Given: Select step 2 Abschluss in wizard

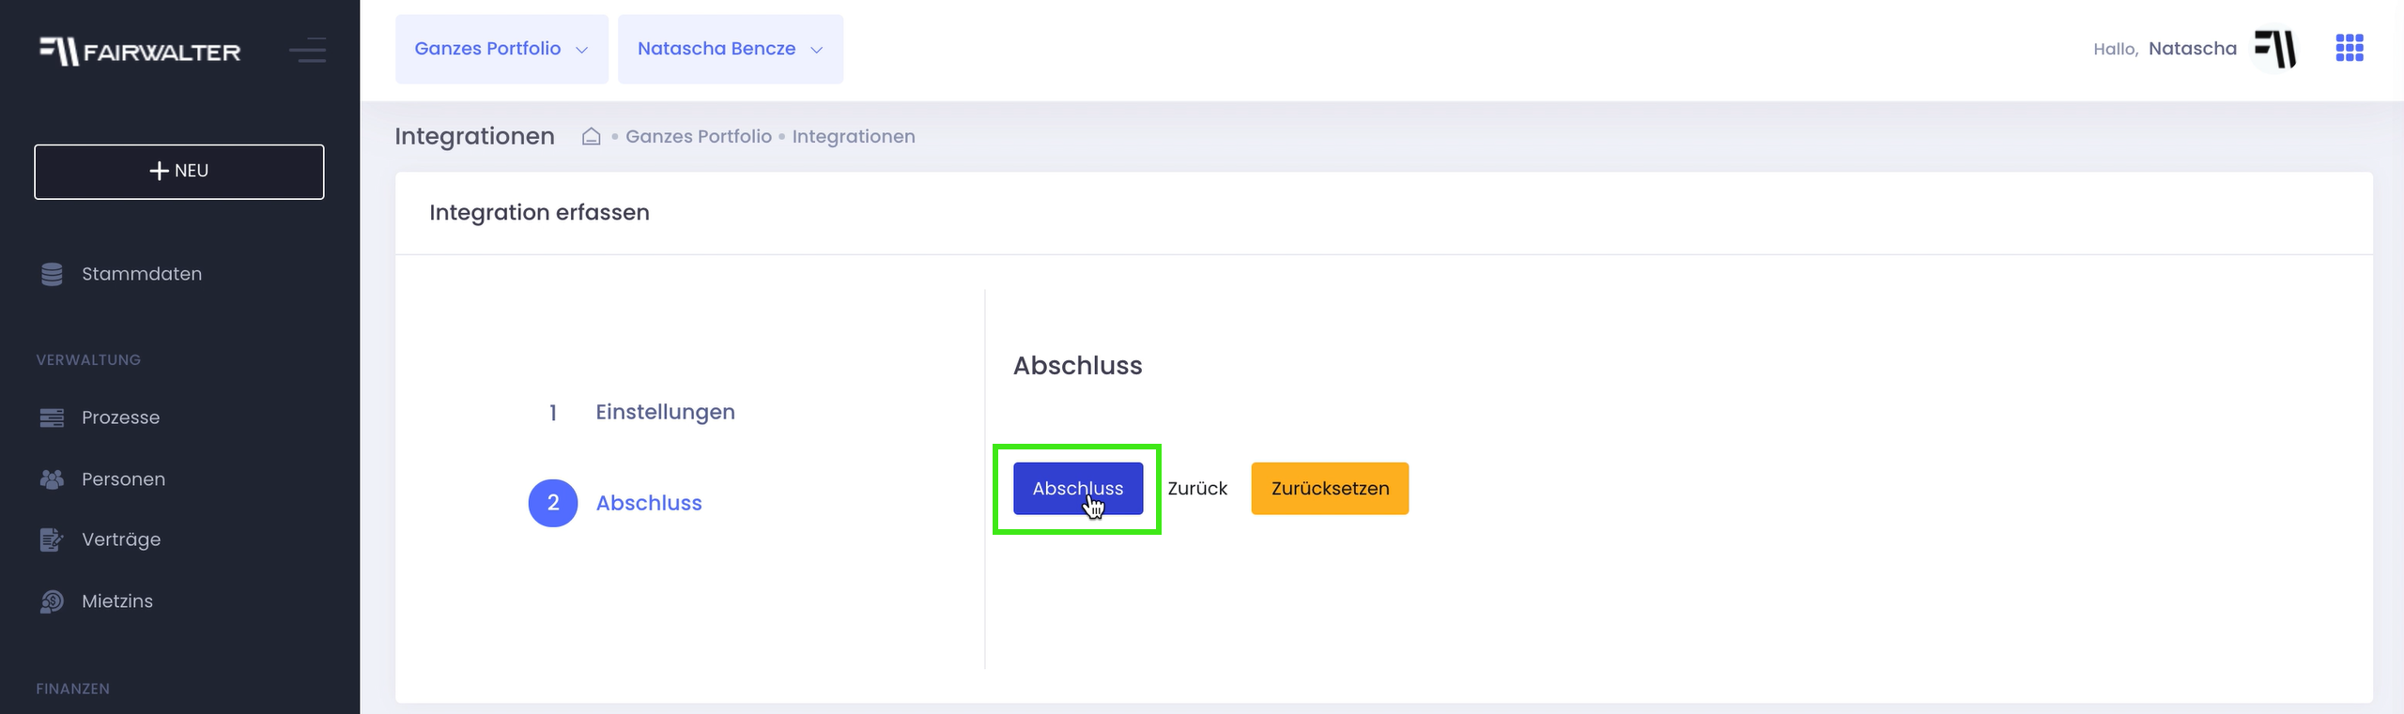Looking at the screenshot, I should 648,503.
